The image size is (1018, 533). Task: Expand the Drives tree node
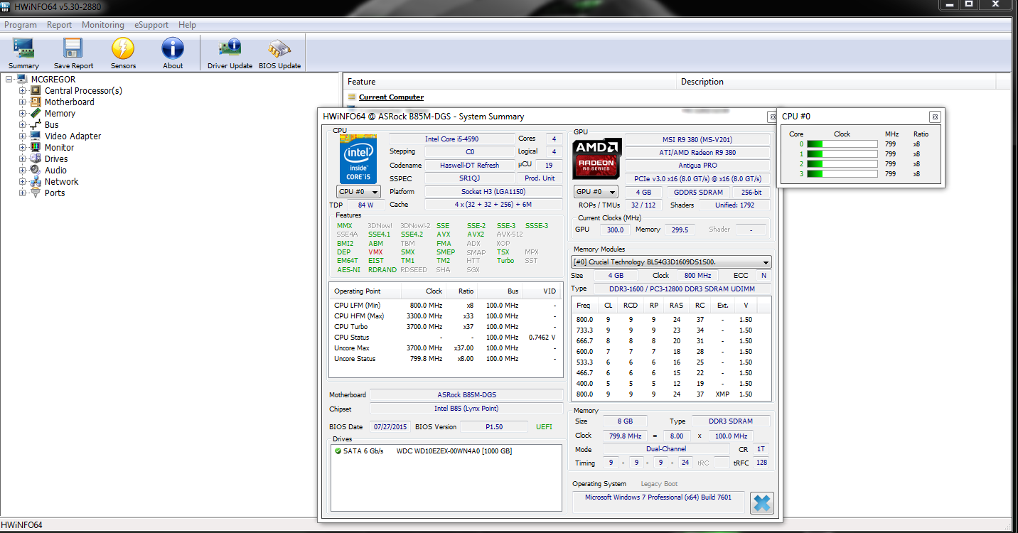[22, 158]
